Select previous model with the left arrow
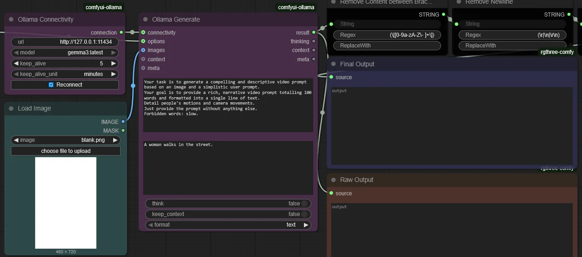The height and width of the screenshot is (257, 582). pyautogui.click(x=16, y=53)
